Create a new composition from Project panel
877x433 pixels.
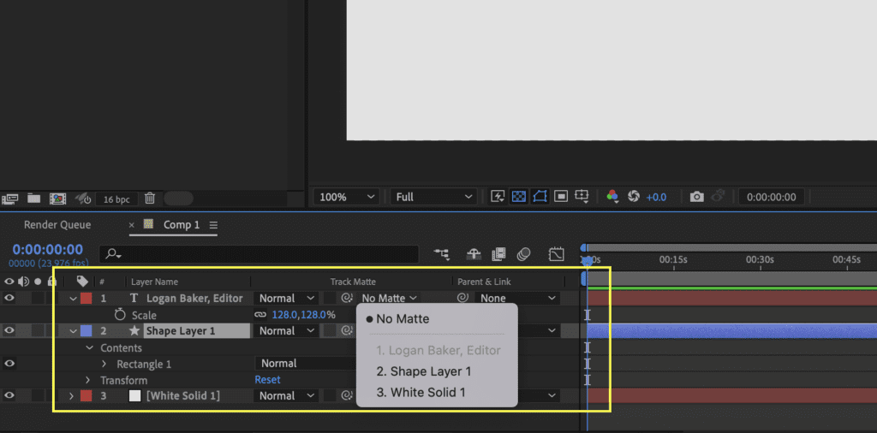pos(57,198)
